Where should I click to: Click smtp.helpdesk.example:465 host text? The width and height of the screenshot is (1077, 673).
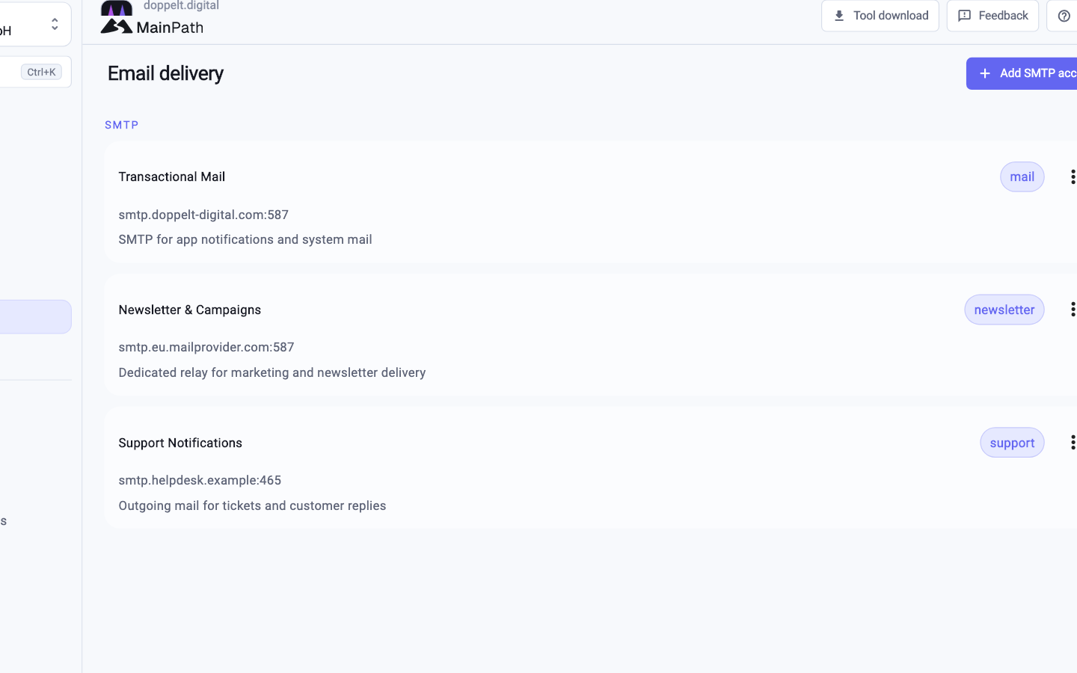coord(200,480)
